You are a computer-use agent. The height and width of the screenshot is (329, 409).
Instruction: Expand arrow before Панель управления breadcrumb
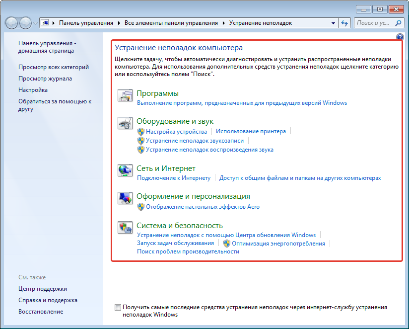[x=54, y=23]
